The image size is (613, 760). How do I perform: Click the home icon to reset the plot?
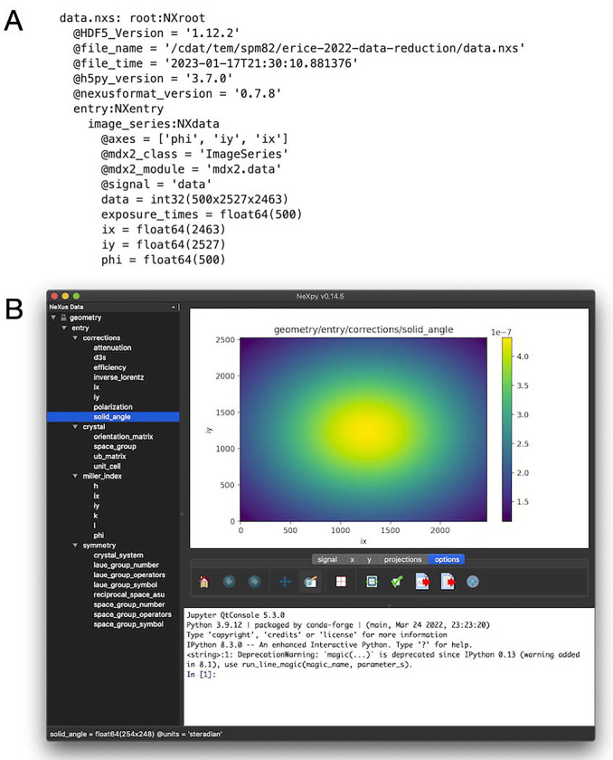pyautogui.click(x=204, y=582)
